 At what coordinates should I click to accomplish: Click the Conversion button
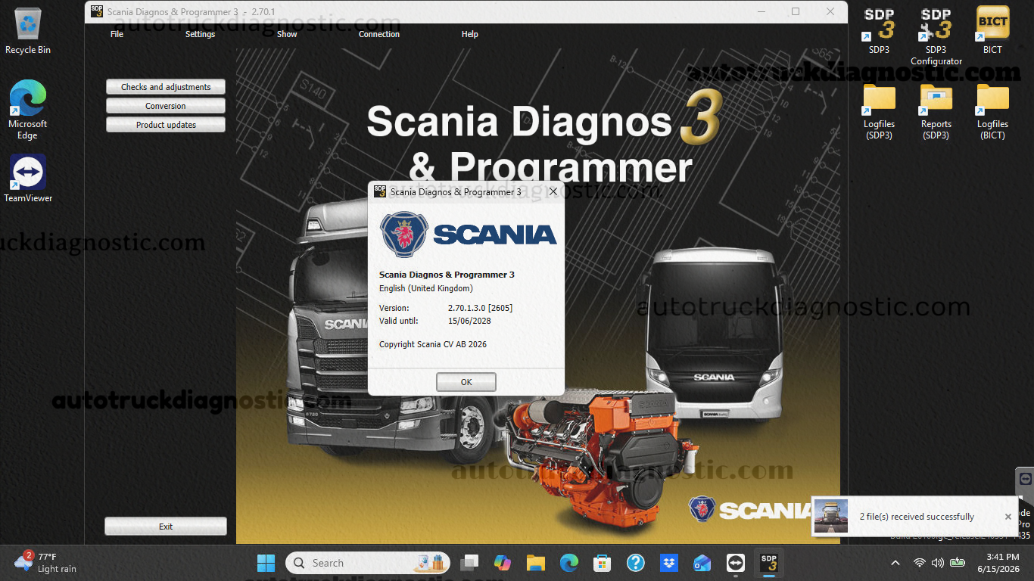pos(166,106)
